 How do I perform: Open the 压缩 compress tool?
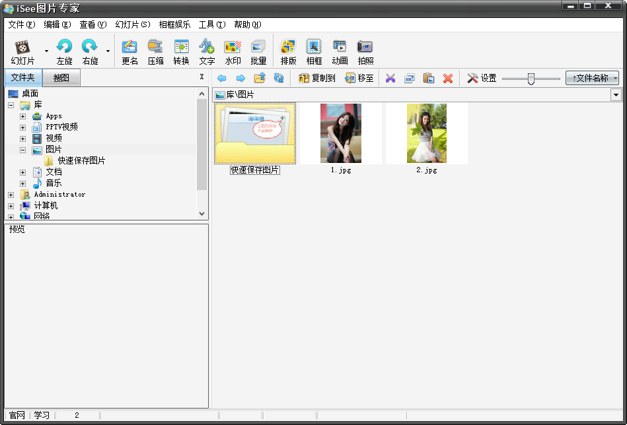[155, 52]
